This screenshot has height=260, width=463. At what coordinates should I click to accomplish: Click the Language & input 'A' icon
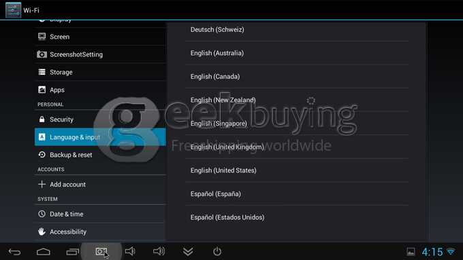point(42,137)
